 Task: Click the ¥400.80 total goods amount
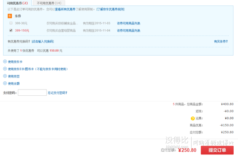pyautogui.click(x=227, y=104)
